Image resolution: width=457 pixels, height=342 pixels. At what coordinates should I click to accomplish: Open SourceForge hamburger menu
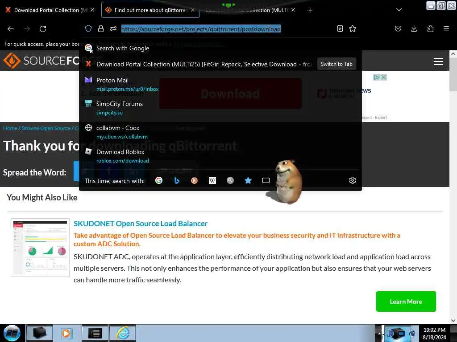[x=438, y=61]
